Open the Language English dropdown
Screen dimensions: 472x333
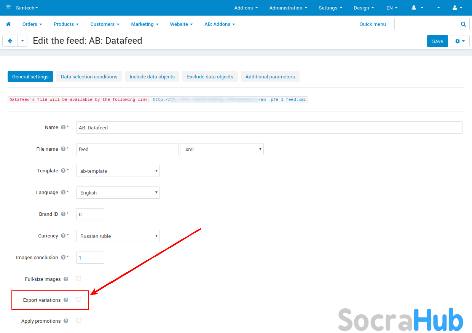click(118, 193)
